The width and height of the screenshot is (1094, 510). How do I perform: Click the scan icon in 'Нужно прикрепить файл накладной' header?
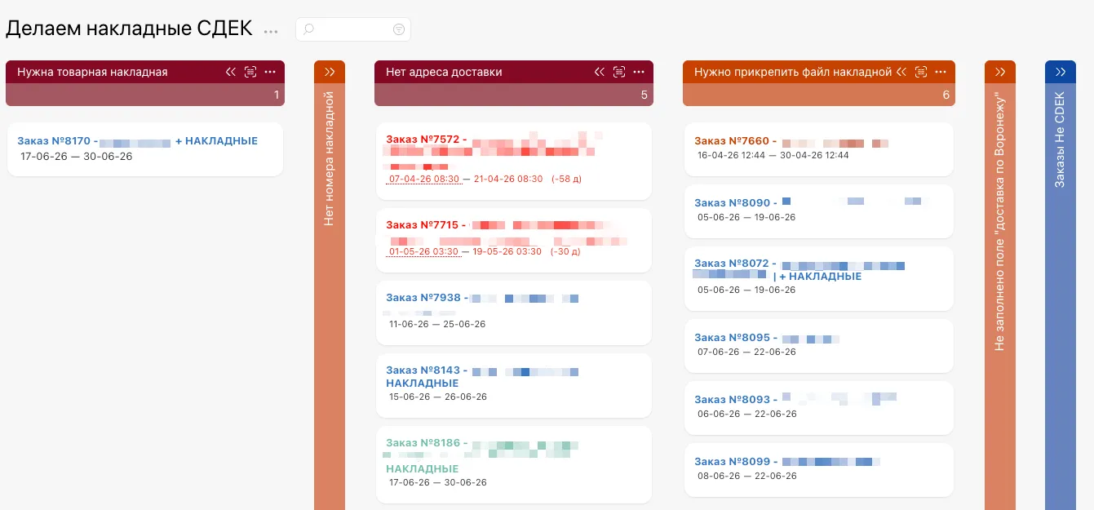coord(921,72)
